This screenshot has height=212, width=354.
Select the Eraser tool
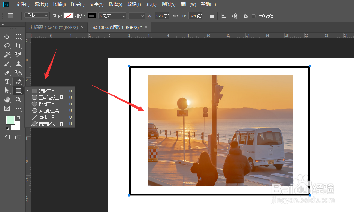pos(7,73)
